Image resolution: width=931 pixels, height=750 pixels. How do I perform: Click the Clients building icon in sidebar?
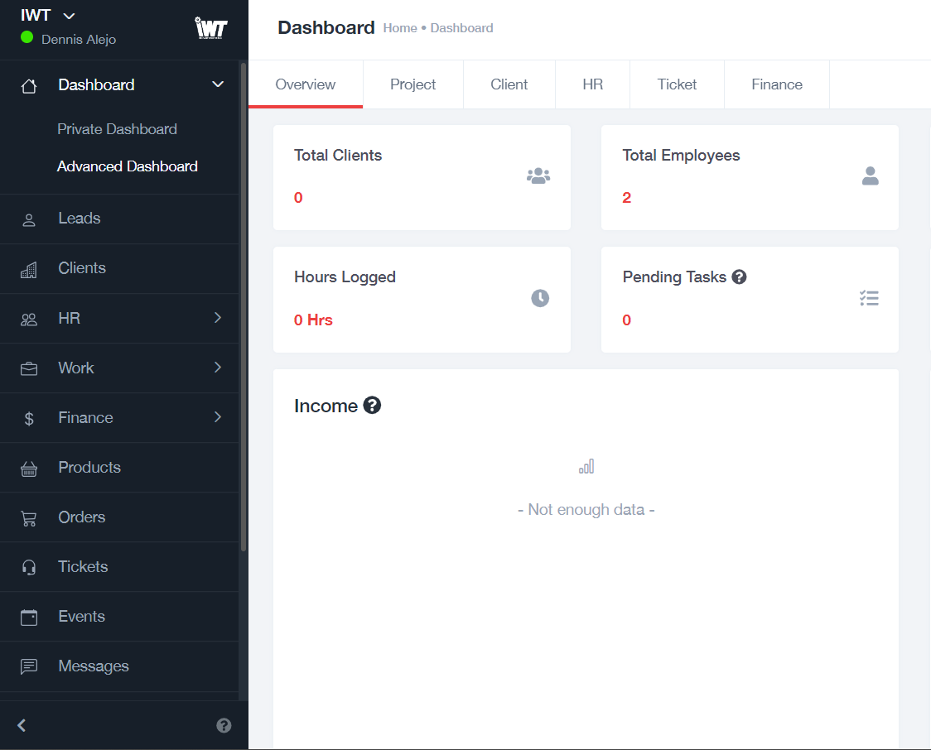click(x=29, y=269)
